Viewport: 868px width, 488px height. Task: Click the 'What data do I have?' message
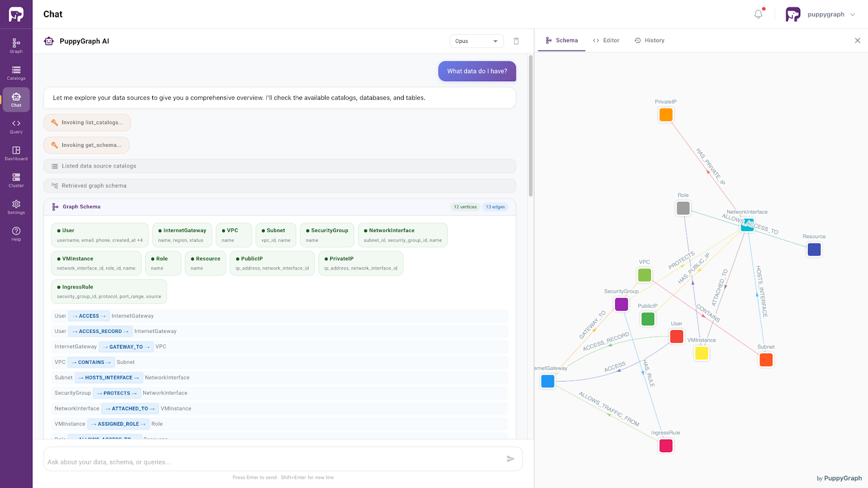(x=477, y=71)
